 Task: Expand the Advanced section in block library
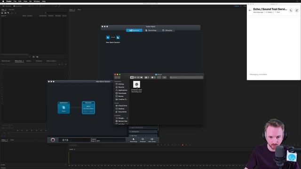143,131
